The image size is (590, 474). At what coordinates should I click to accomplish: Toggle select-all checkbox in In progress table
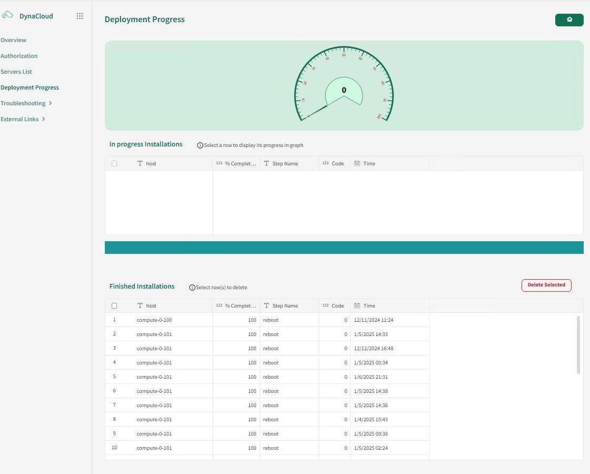pos(114,163)
